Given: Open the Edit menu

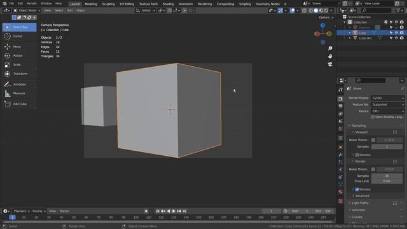Looking at the screenshot, I should coord(20,4).
